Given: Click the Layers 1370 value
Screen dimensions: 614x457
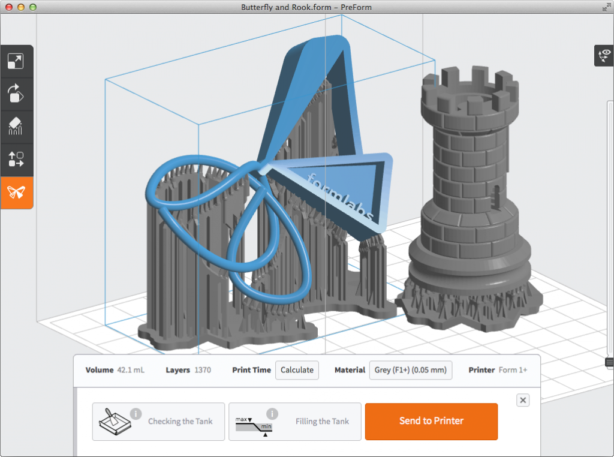Looking at the screenshot, I should pyautogui.click(x=203, y=370).
